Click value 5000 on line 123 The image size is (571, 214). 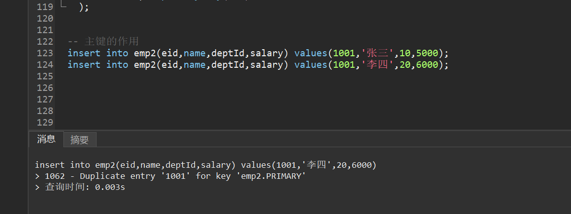(x=427, y=53)
